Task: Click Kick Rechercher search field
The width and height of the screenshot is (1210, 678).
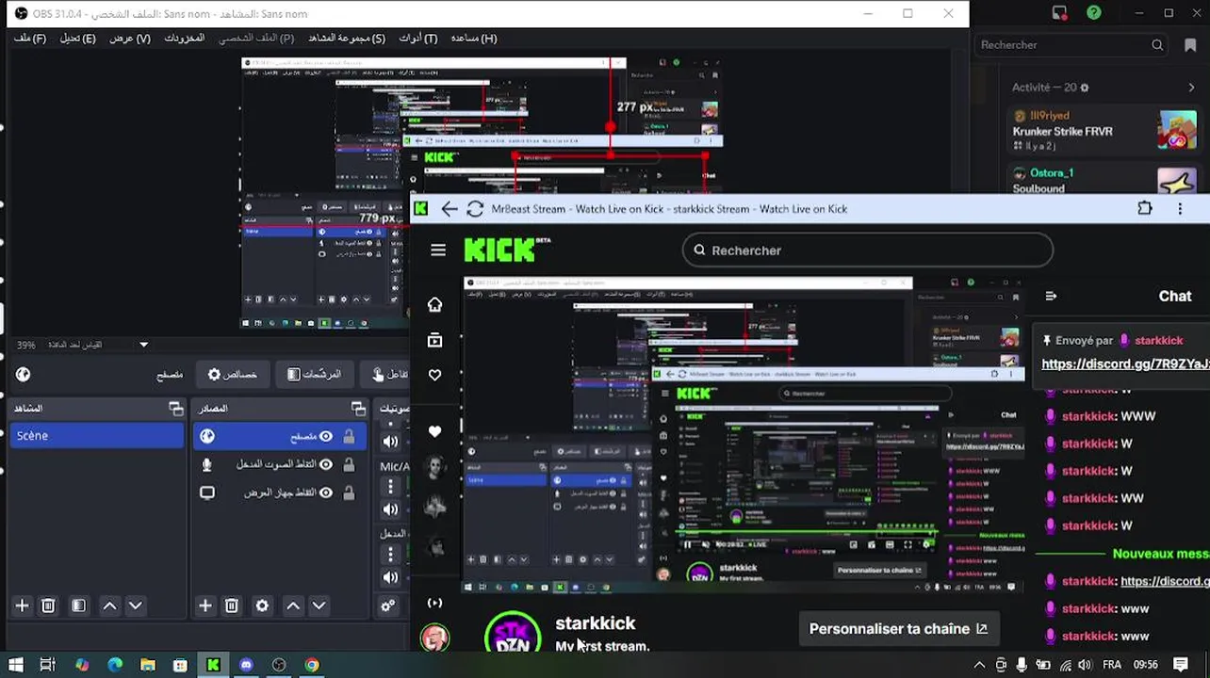Action: pos(867,250)
